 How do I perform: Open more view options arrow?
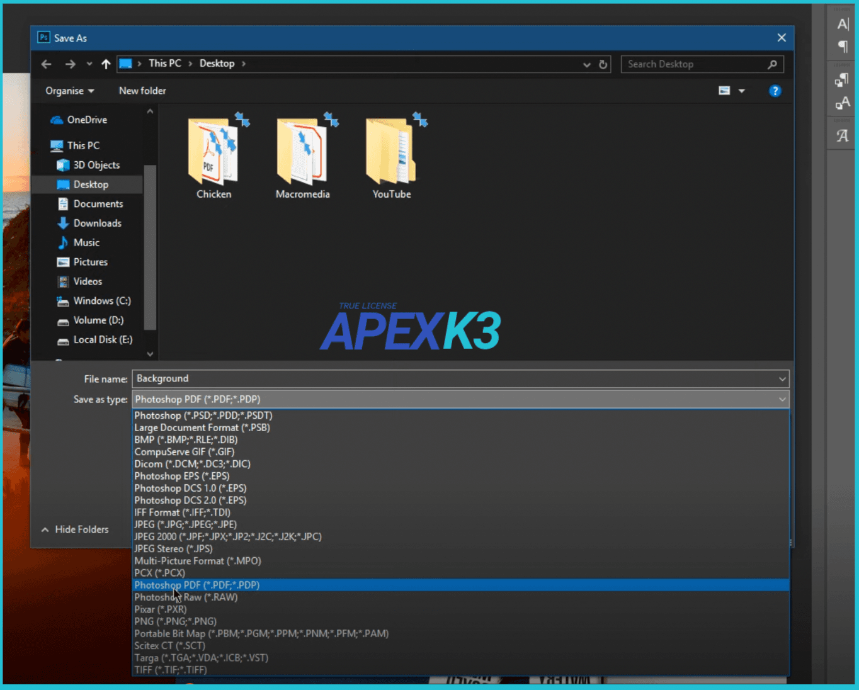(742, 91)
